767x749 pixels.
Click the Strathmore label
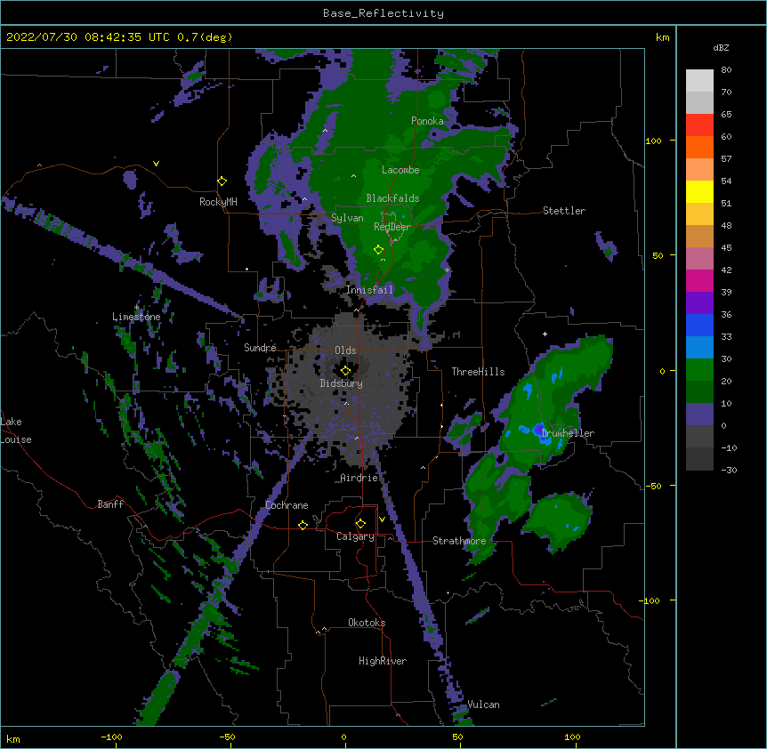click(459, 541)
